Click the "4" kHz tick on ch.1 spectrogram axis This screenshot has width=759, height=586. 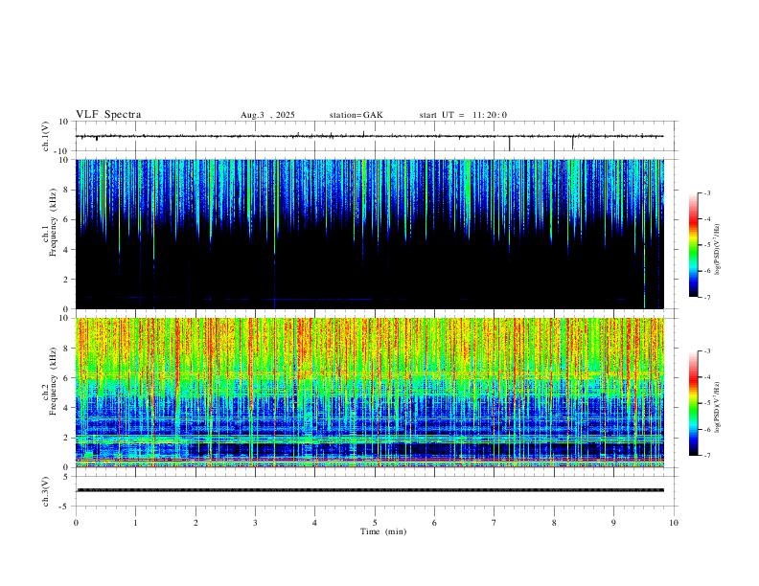[66, 250]
